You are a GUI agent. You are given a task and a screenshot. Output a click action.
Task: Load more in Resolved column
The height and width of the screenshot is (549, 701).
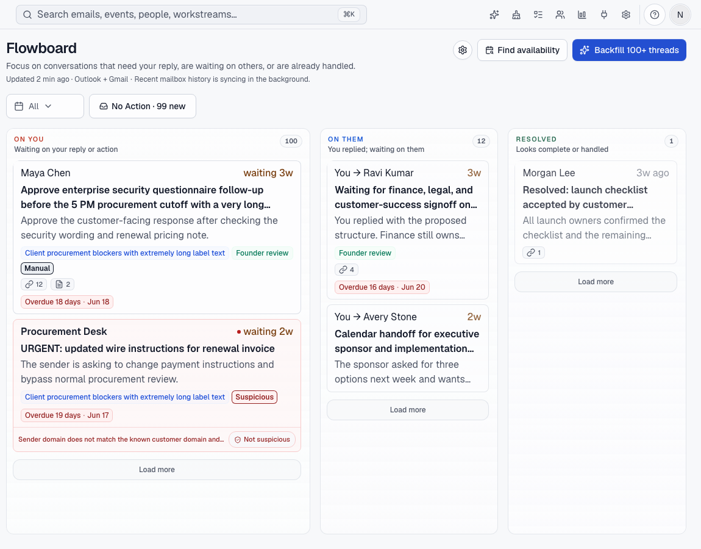click(596, 282)
